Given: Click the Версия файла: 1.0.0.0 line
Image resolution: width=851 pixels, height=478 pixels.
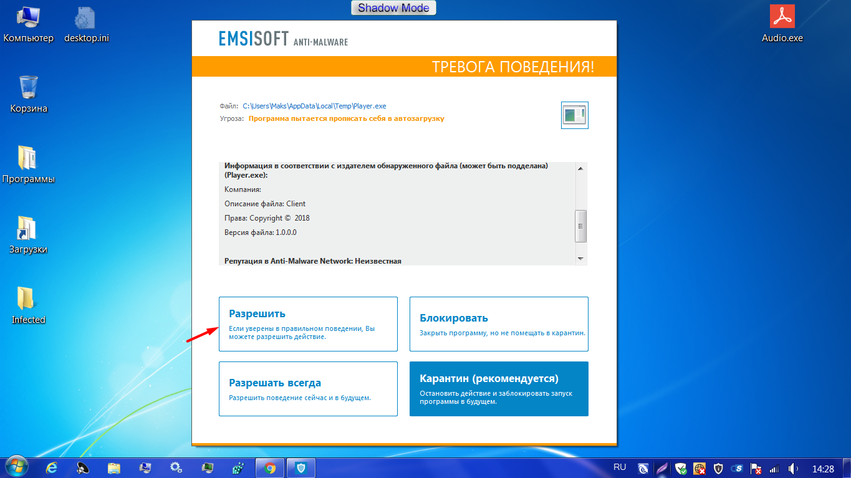Looking at the screenshot, I should 261,232.
